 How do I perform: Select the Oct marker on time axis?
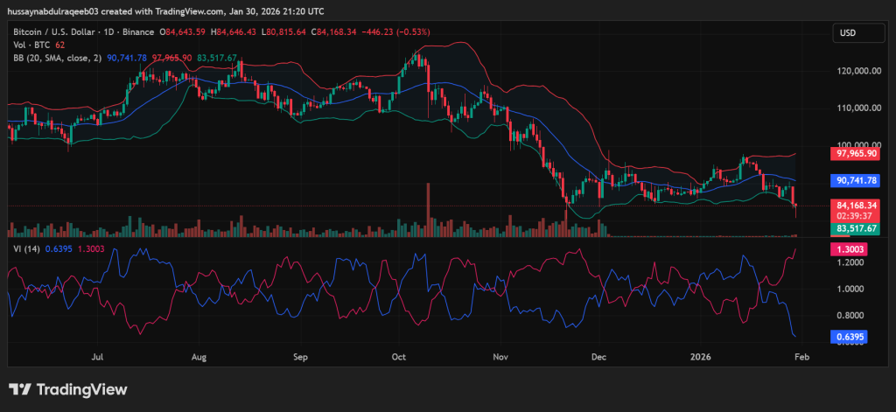click(400, 357)
